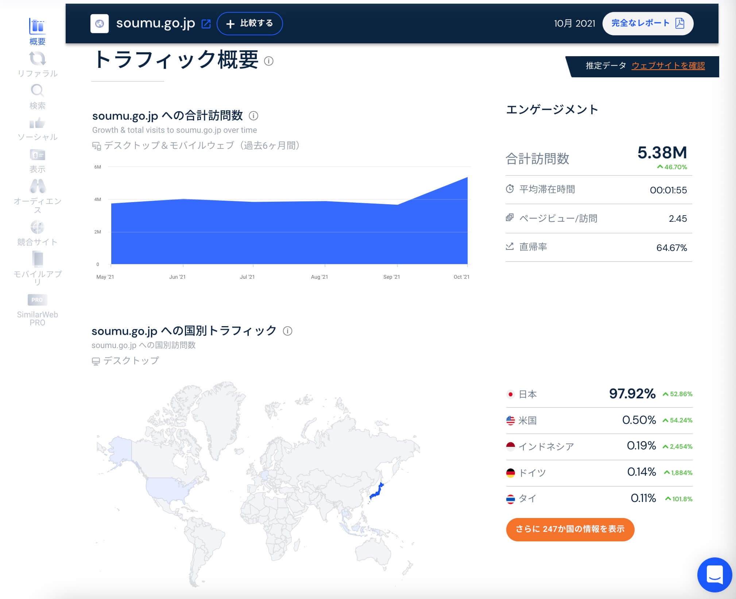
Task: Select the オーディエンス binoculars icon
Action: click(x=37, y=186)
